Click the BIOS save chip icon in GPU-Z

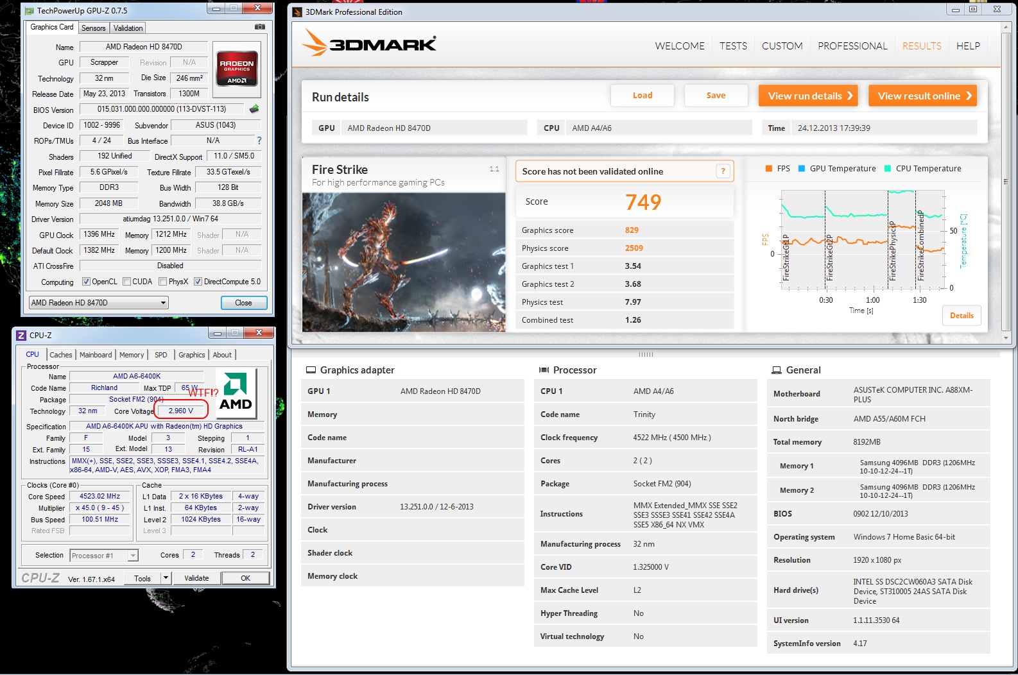point(255,109)
